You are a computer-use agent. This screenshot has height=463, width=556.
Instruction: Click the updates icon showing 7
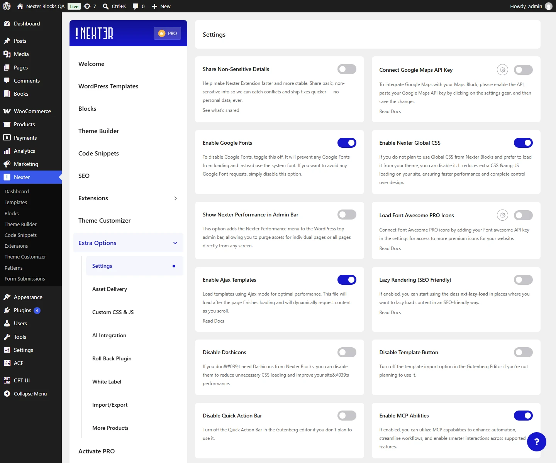(x=87, y=6)
